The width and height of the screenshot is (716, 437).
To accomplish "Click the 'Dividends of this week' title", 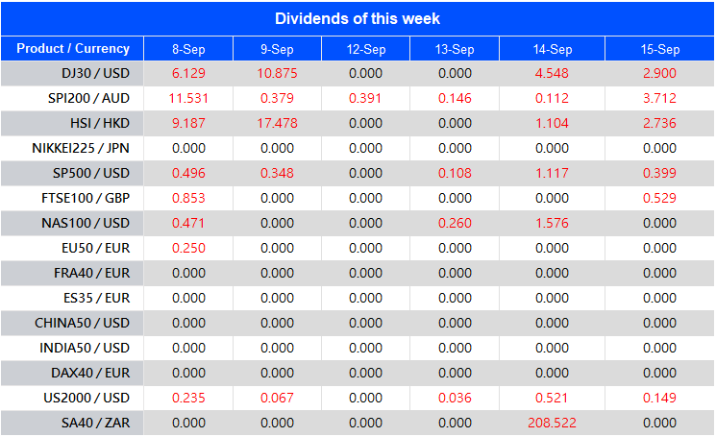I will [x=358, y=19].
